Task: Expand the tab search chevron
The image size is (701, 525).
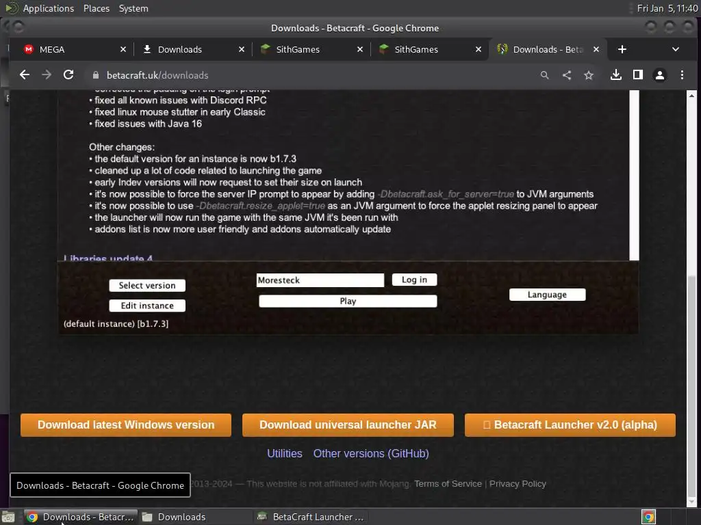Action: (x=676, y=49)
